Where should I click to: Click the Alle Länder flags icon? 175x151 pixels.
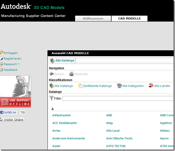click(151, 86)
